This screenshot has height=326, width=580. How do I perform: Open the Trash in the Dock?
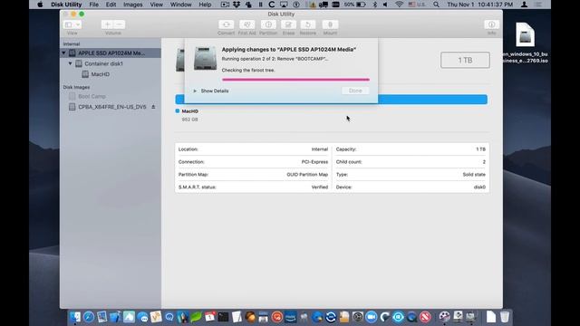coord(505,317)
